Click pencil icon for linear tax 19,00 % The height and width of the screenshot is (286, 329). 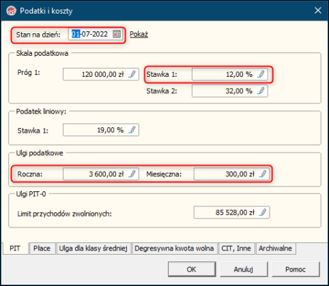pos(132,130)
